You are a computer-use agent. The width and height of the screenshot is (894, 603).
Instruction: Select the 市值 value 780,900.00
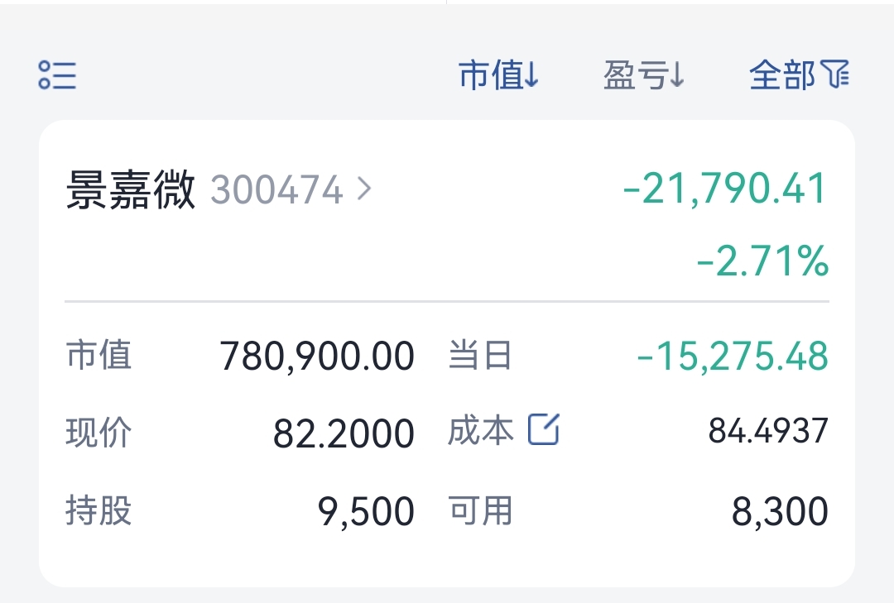tap(317, 357)
